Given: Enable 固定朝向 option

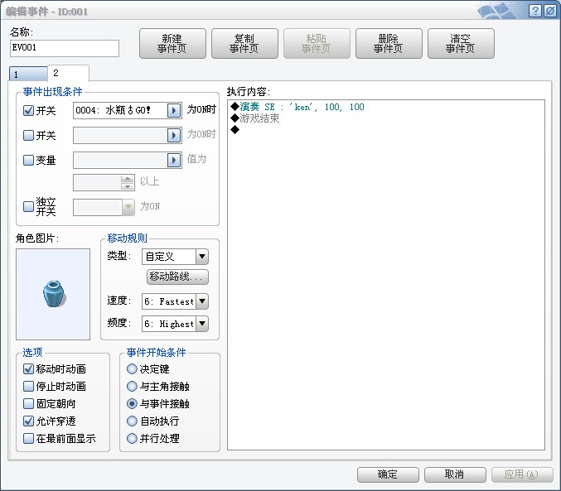Looking at the screenshot, I should click(29, 403).
